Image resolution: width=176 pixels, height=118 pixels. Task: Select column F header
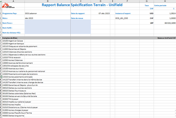coord(127,1)
